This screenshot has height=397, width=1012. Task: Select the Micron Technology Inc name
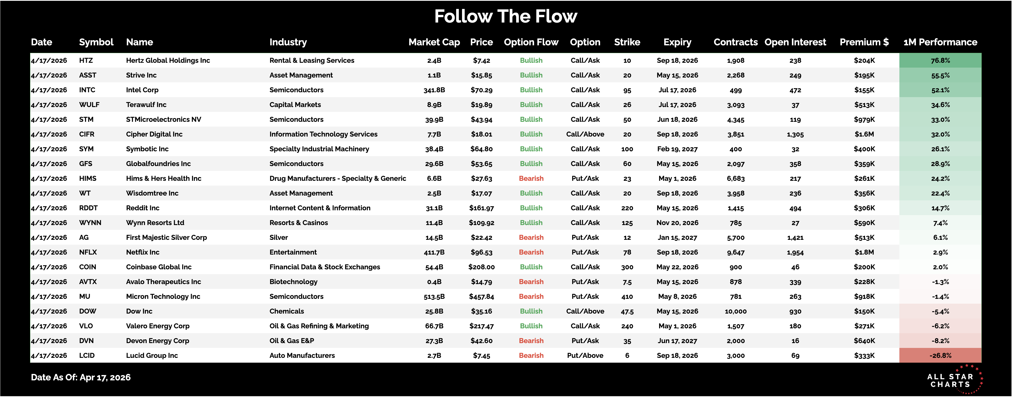pyautogui.click(x=163, y=297)
